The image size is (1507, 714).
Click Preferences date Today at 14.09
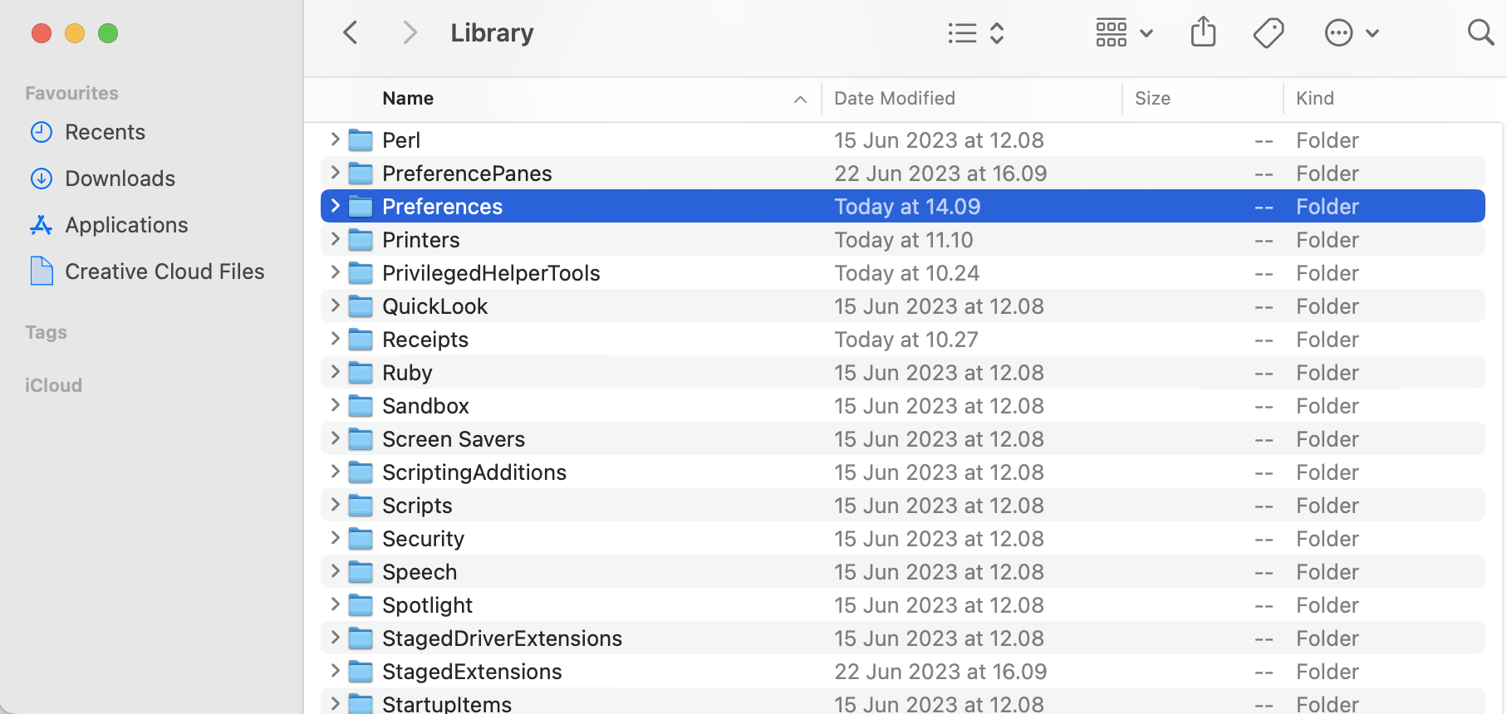[x=907, y=207]
